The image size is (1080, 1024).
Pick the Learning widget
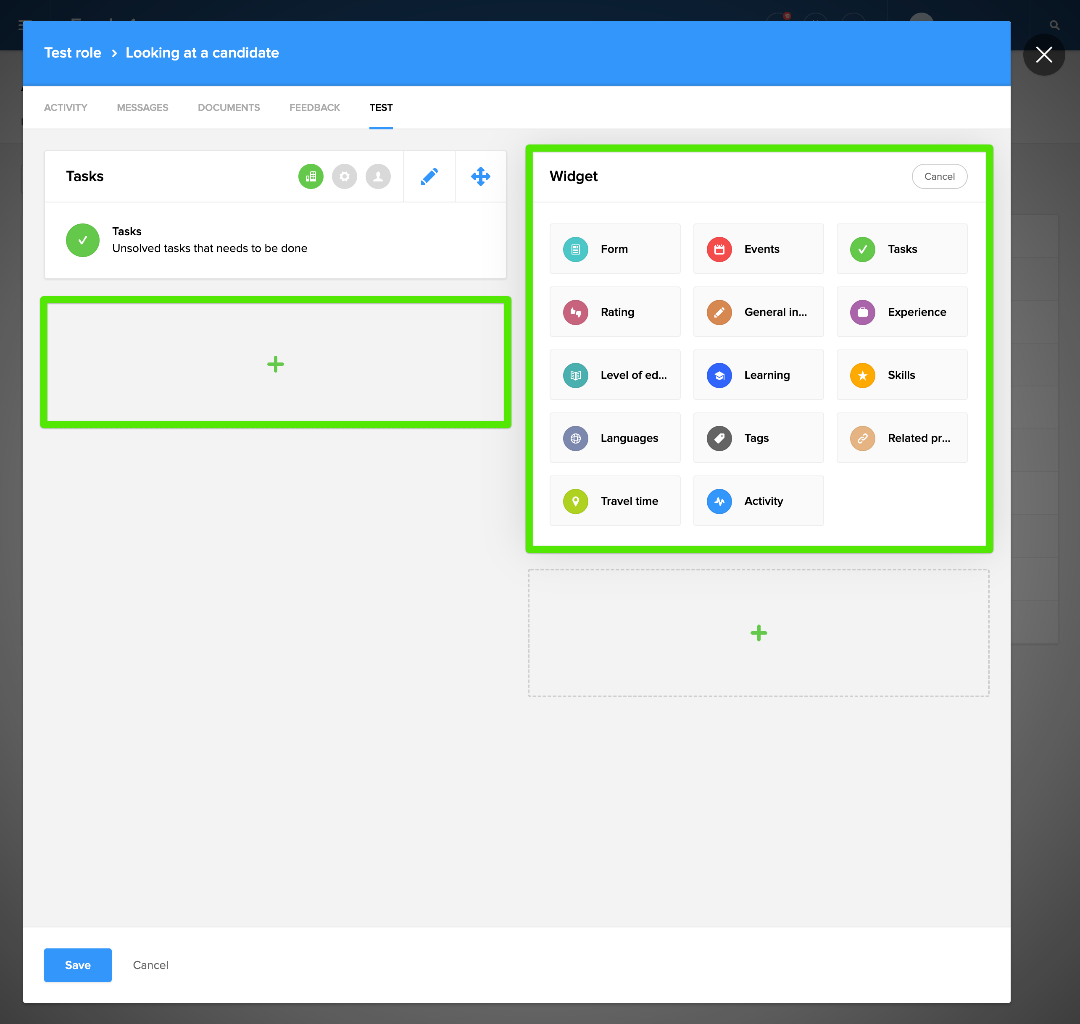coord(758,375)
